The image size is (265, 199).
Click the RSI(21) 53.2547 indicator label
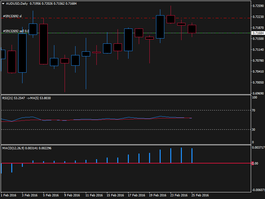click(x=14, y=98)
